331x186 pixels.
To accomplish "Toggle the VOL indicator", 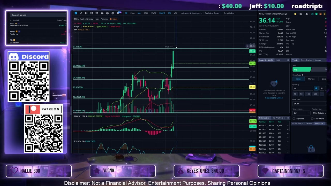I will (176, 13).
